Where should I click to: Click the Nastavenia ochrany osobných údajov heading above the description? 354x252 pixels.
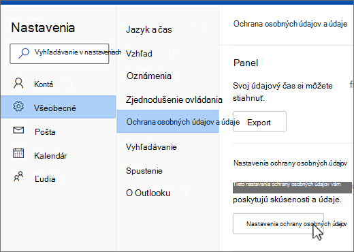pos(290,163)
